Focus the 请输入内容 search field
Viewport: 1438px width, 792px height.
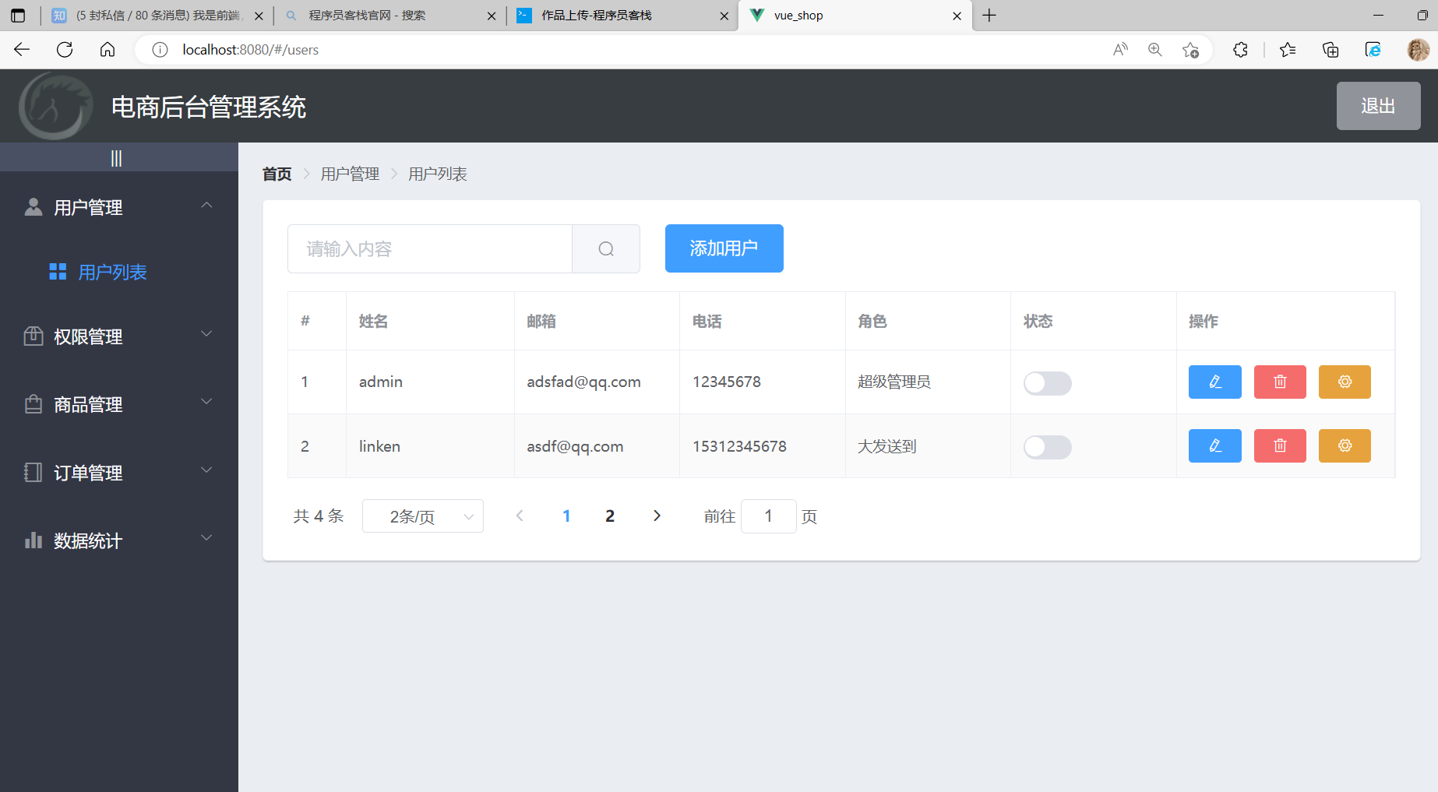coord(430,248)
